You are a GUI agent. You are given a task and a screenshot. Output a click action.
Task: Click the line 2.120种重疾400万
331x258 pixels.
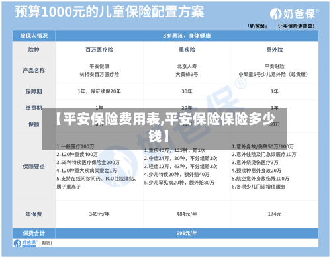tap(77, 154)
